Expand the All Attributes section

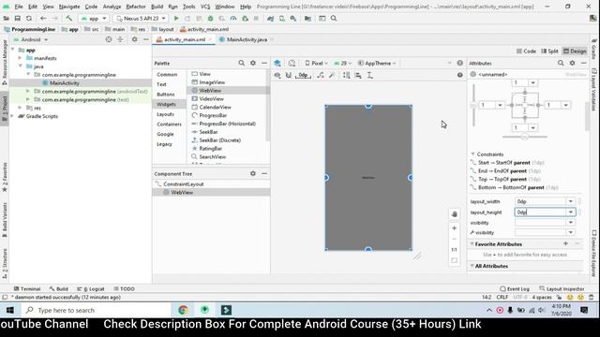tap(472, 266)
